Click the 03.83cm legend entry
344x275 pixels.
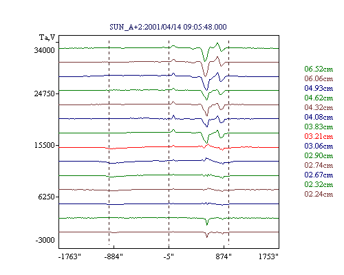pos(319,126)
